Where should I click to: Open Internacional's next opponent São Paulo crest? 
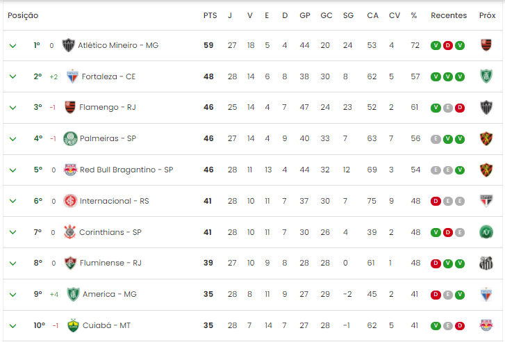[486, 201]
